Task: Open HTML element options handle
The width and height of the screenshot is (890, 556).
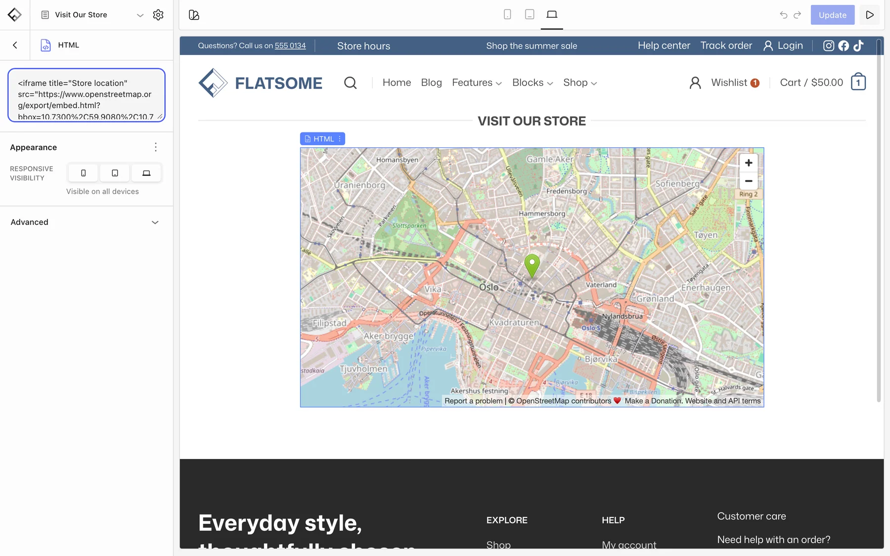Action: click(x=340, y=139)
